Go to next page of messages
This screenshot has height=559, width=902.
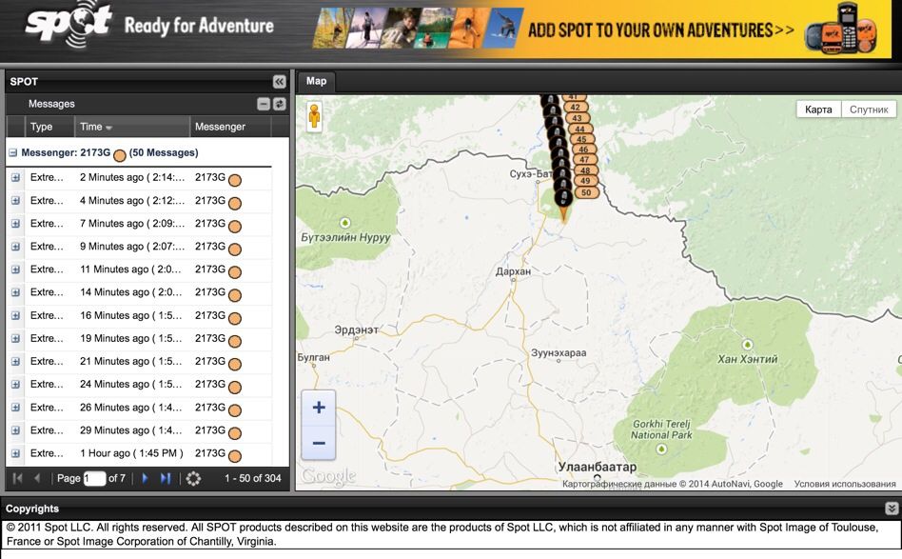pos(145,478)
